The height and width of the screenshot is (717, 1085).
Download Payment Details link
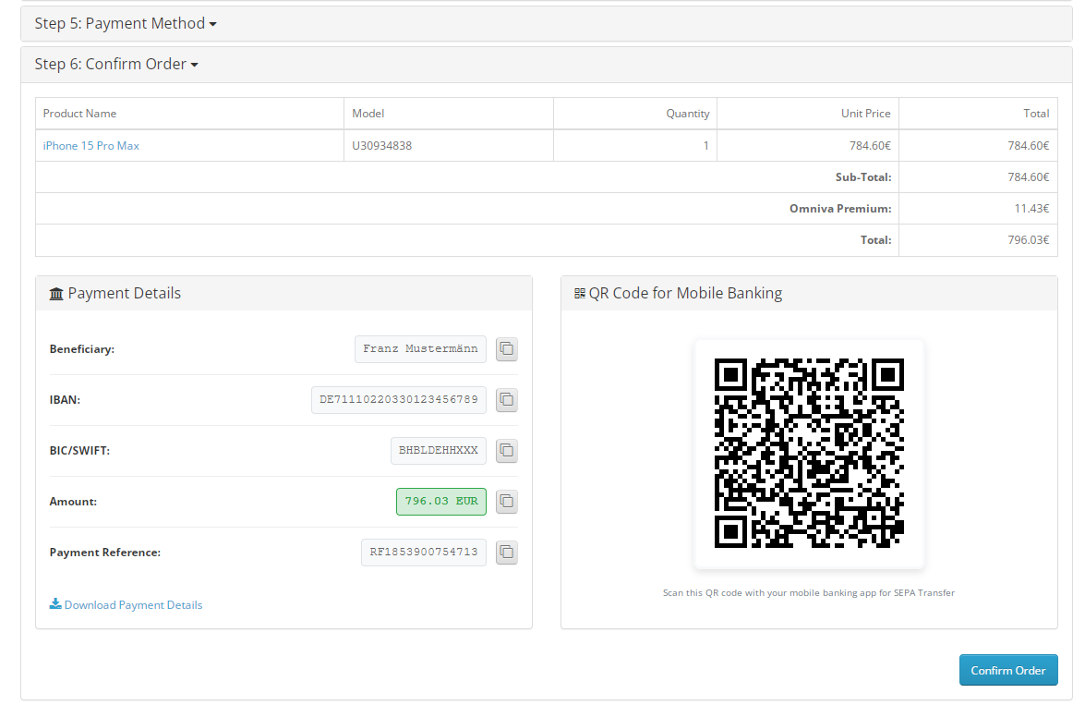pos(134,605)
